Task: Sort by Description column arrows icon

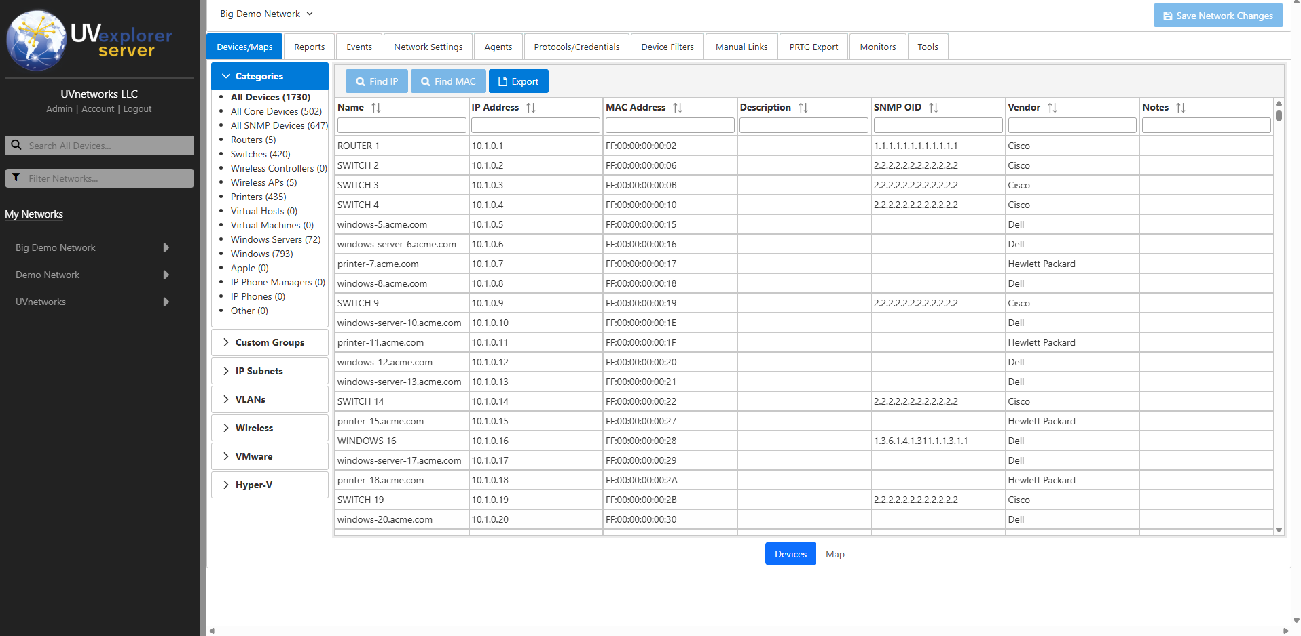Action: (803, 108)
